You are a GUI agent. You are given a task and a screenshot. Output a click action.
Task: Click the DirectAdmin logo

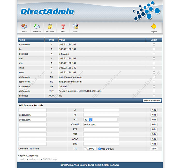click(x=47, y=12)
